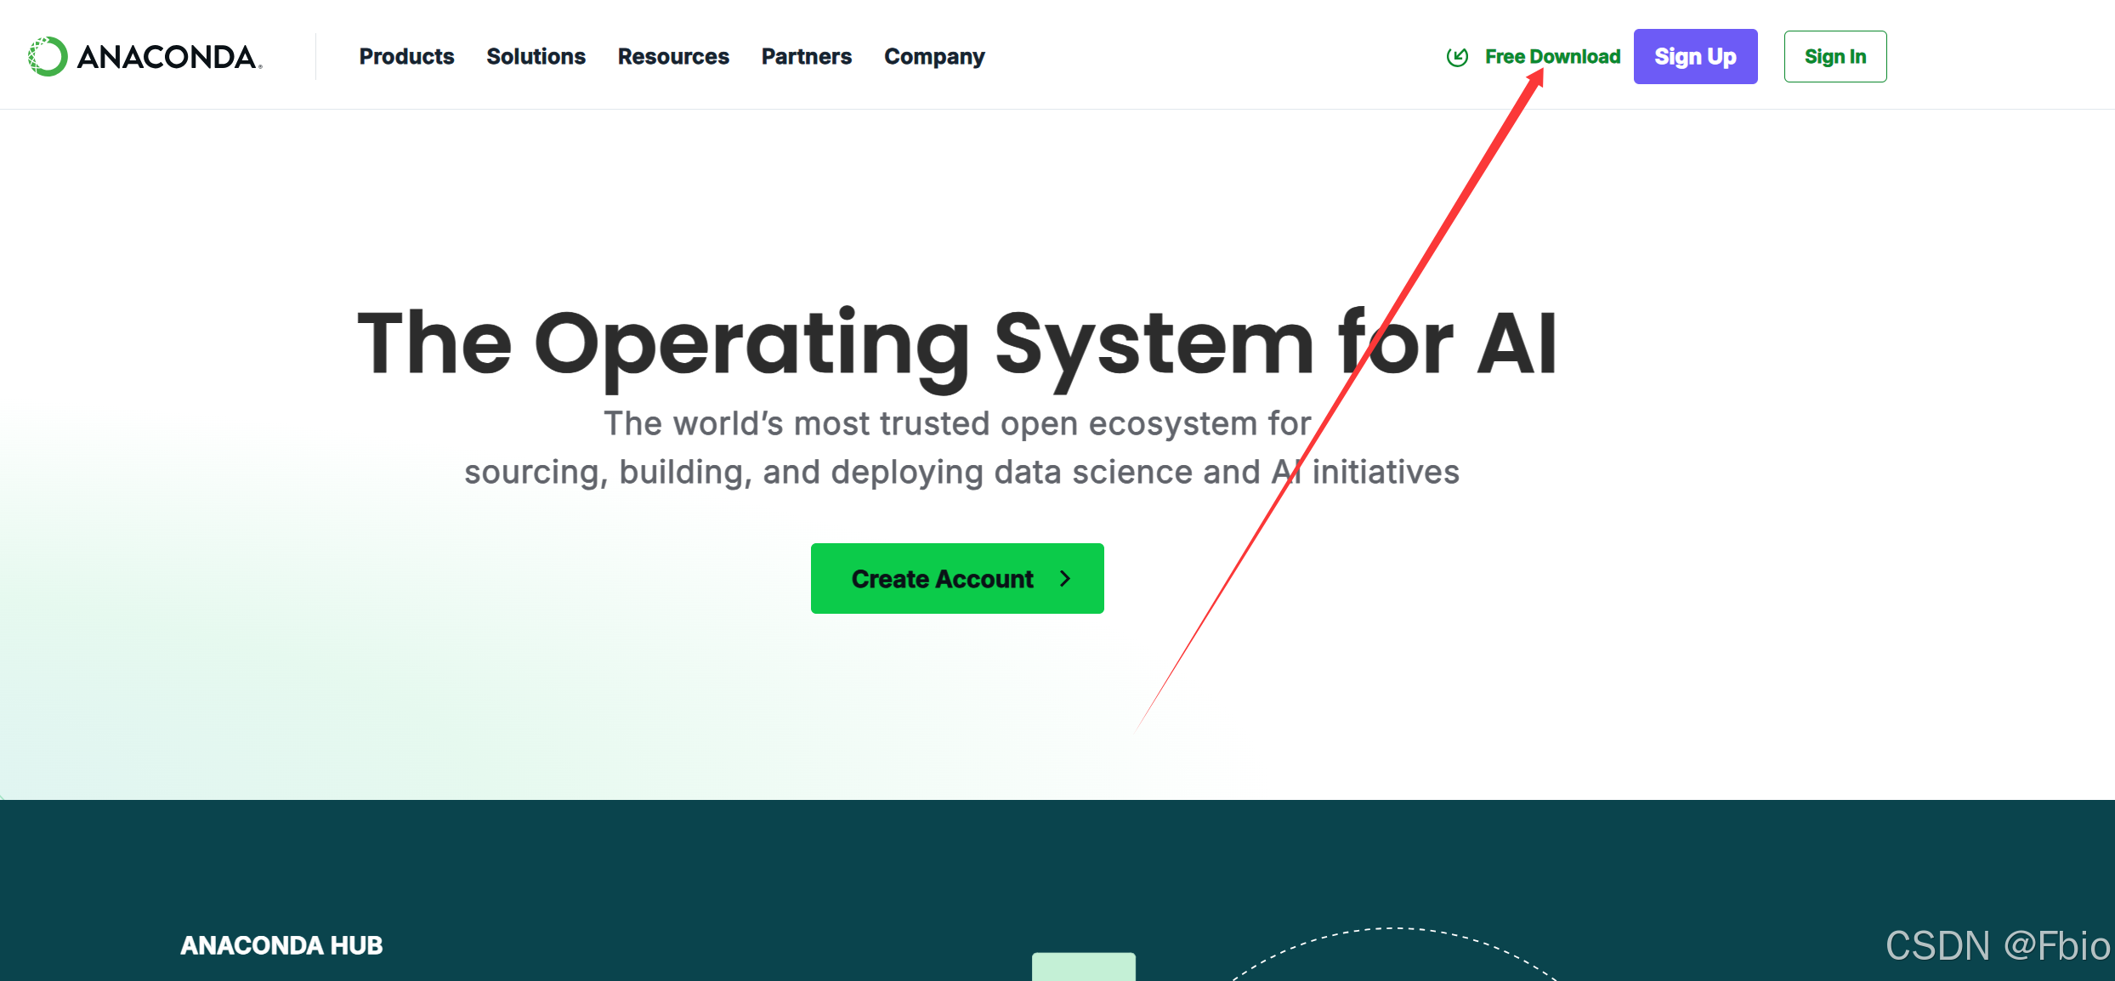
Task: Open the Resources menu
Action: (x=673, y=56)
